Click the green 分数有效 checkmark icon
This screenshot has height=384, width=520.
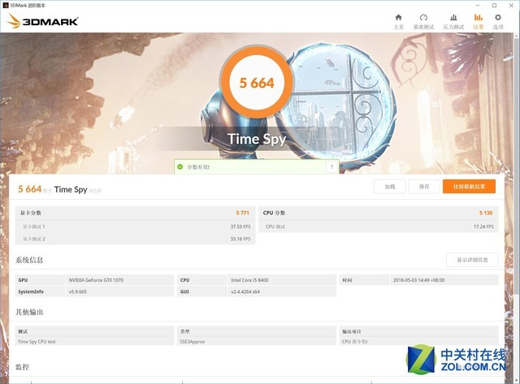point(180,166)
